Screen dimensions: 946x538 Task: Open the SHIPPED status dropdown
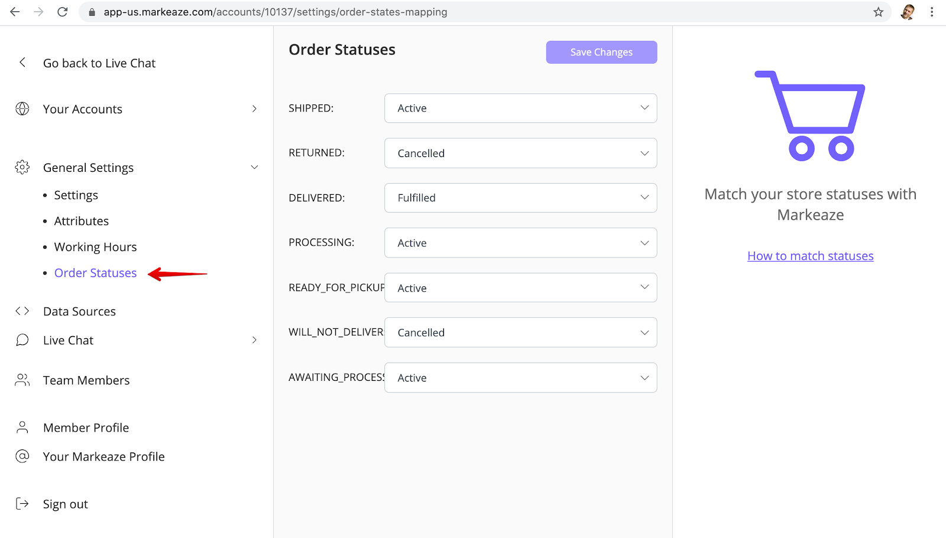click(x=520, y=108)
